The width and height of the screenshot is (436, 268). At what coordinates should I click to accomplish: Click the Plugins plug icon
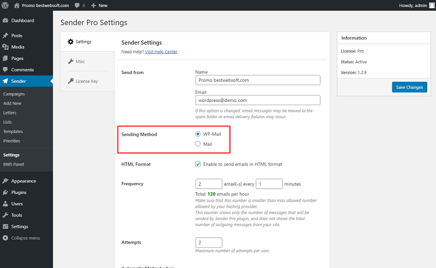pyautogui.click(x=5, y=192)
